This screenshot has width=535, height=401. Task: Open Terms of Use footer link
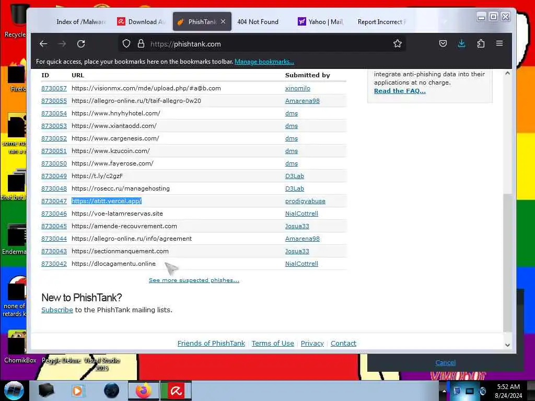pyautogui.click(x=273, y=344)
